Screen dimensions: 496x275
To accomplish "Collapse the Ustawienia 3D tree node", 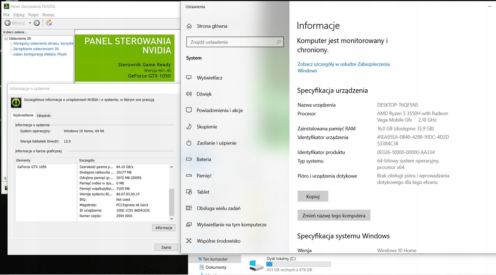I will [x=6, y=38].
